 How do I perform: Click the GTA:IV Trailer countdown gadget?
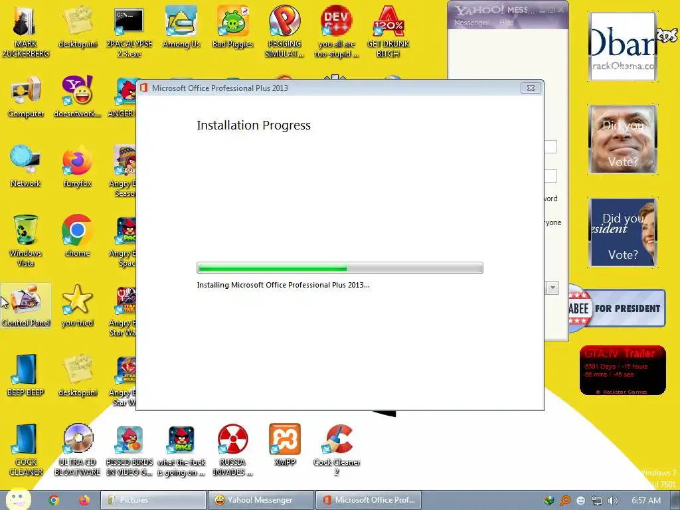pyautogui.click(x=622, y=371)
